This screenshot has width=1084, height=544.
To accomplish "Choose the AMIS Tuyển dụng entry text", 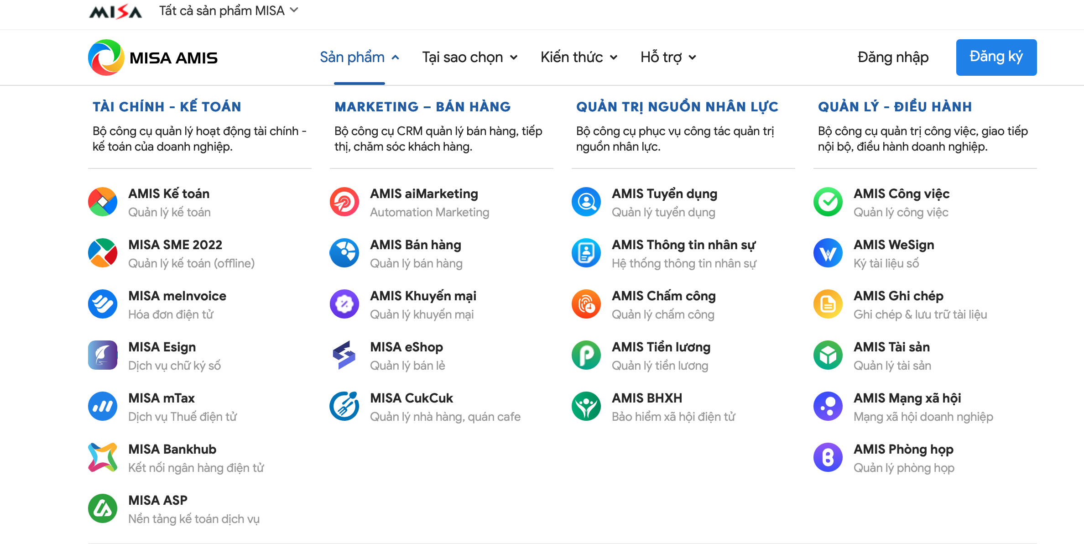I will [665, 194].
